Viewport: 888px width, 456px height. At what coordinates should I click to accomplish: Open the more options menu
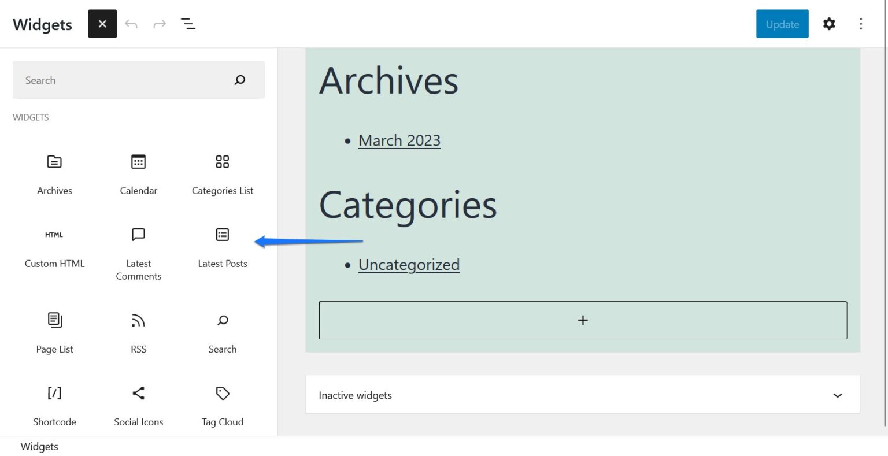click(861, 24)
